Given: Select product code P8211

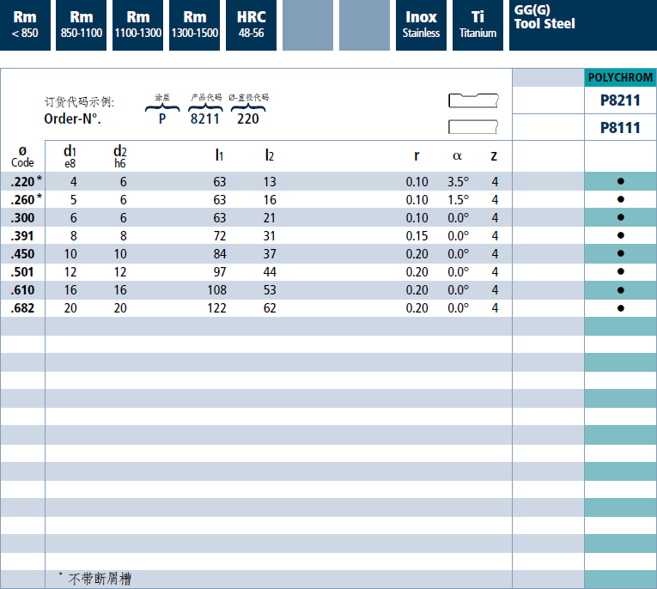Looking at the screenshot, I should click(x=621, y=100).
